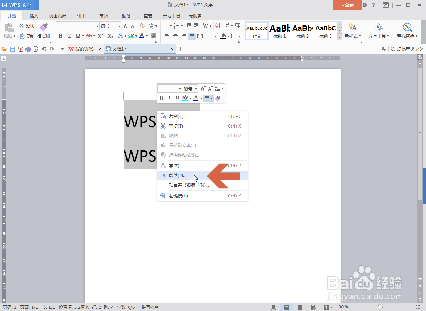426x311 pixels.
Task: Save document with floppy disk icon
Action: (12, 49)
